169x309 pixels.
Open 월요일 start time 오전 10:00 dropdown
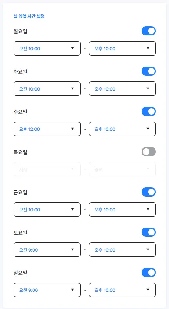pos(47,48)
